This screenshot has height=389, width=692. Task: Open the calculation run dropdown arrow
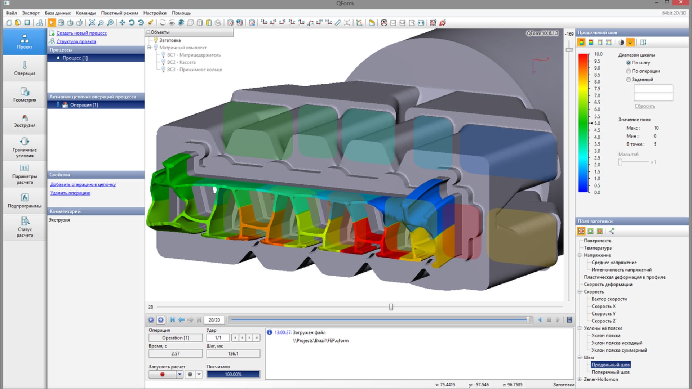[x=179, y=374]
